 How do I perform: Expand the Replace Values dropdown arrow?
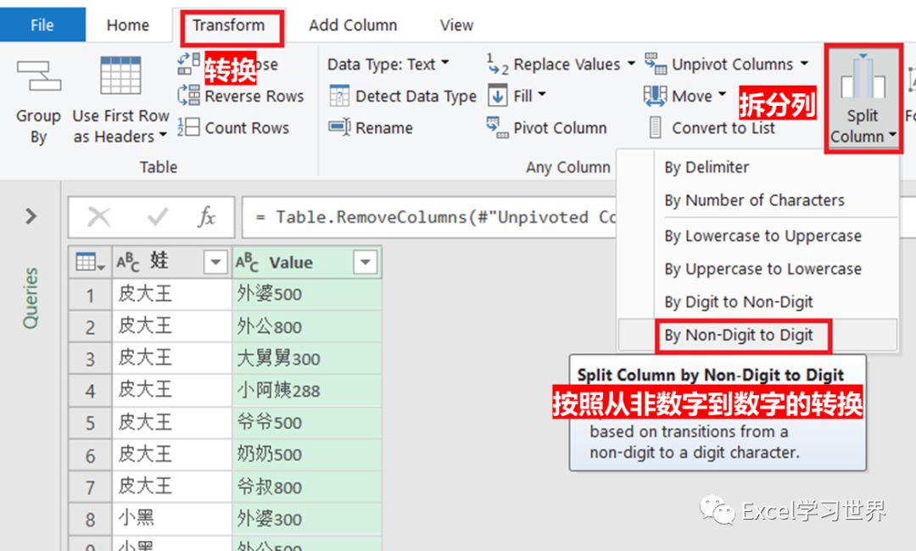631,63
